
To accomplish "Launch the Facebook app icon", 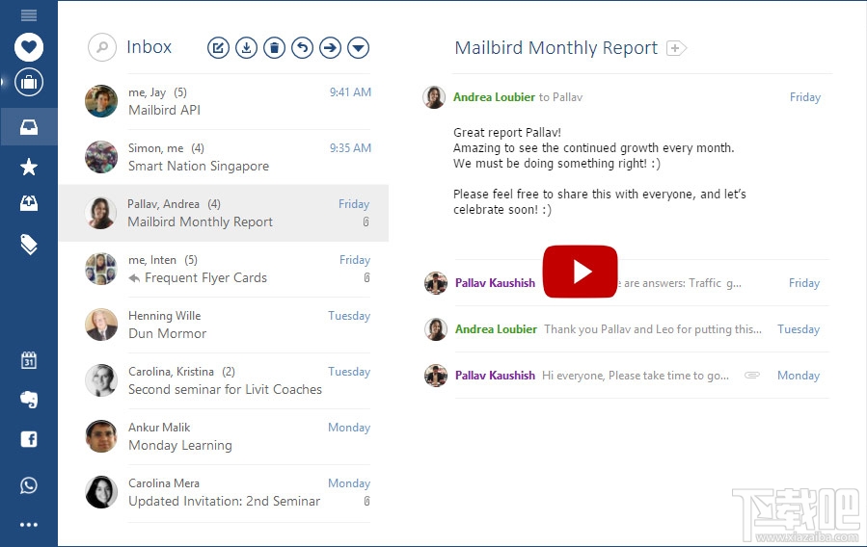I will [29, 439].
